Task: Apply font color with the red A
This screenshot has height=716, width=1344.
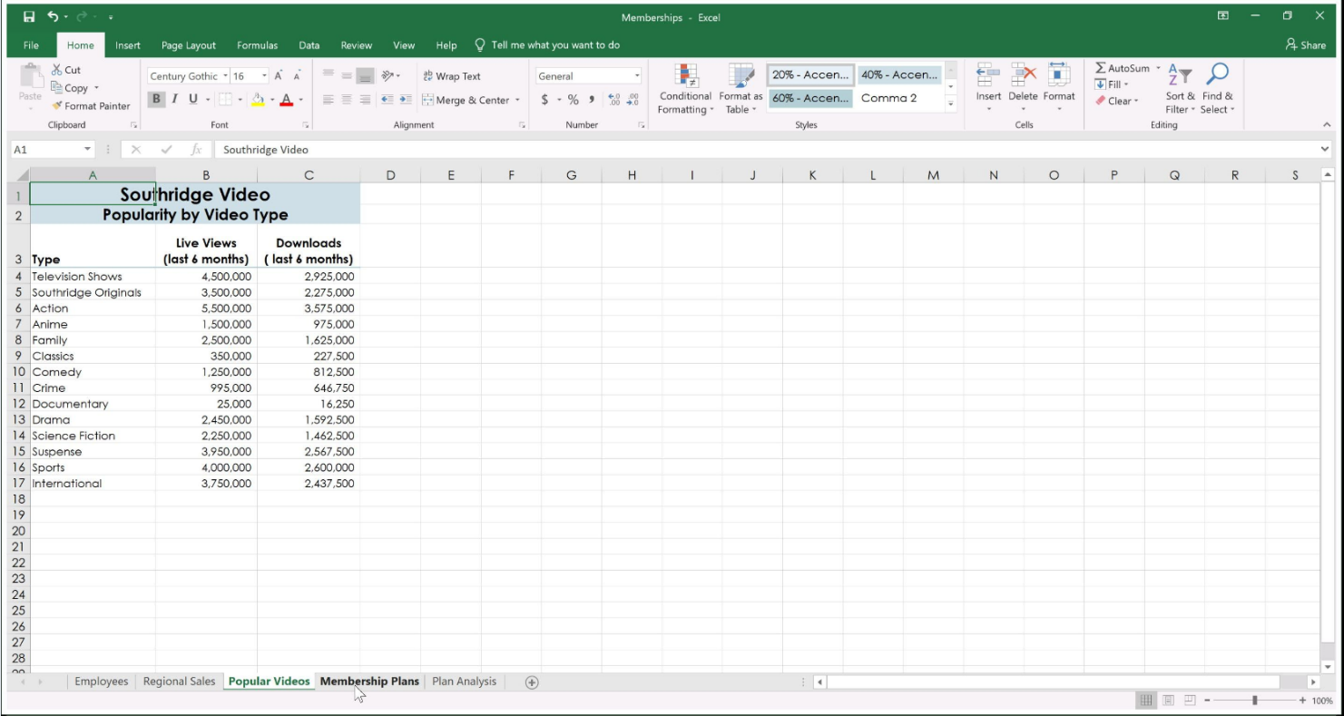Action: pos(287,99)
